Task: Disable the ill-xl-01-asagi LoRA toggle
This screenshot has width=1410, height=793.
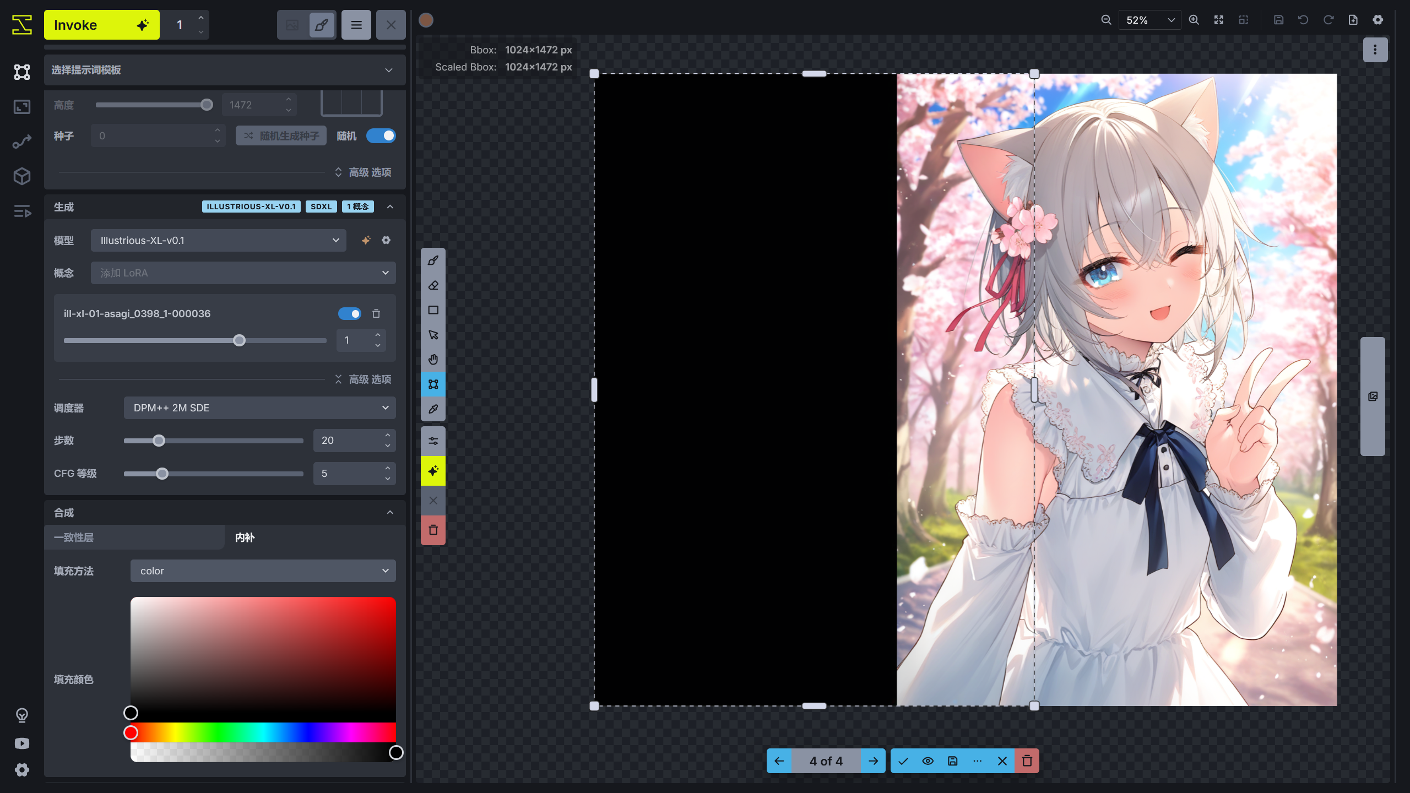Action: tap(349, 313)
